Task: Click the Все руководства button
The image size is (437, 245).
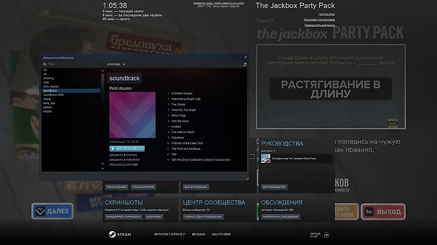Action: pyautogui.click(x=274, y=187)
